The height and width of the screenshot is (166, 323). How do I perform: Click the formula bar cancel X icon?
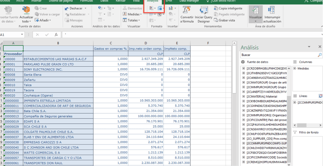(x=38, y=35)
